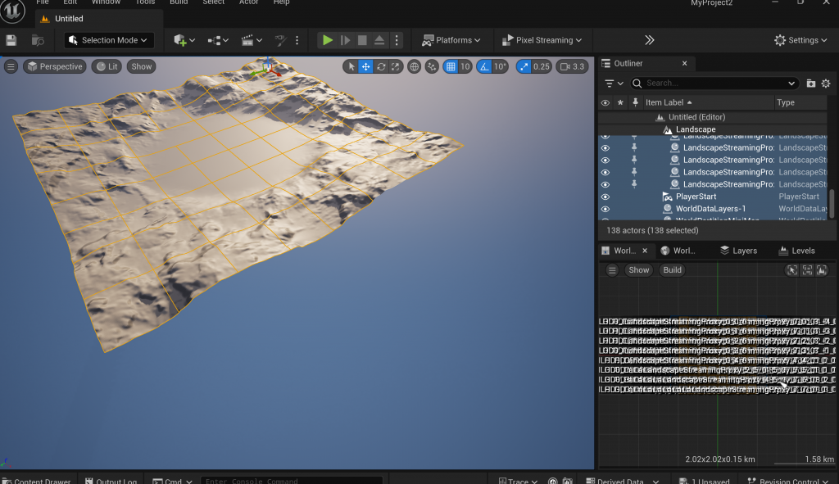Expand the toolbar overflow double chevron
This screenshot has height=484, width=839.
[x=649, y=40]
